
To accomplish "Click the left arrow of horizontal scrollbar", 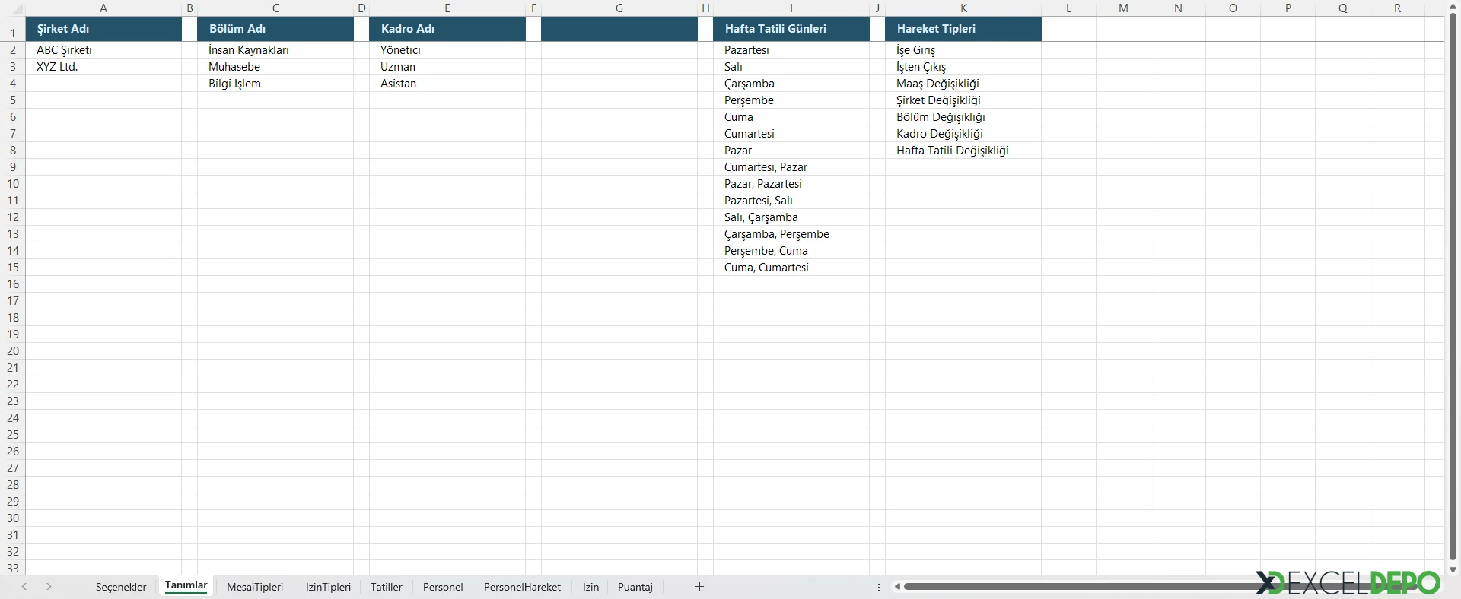I will coord(898,586).
